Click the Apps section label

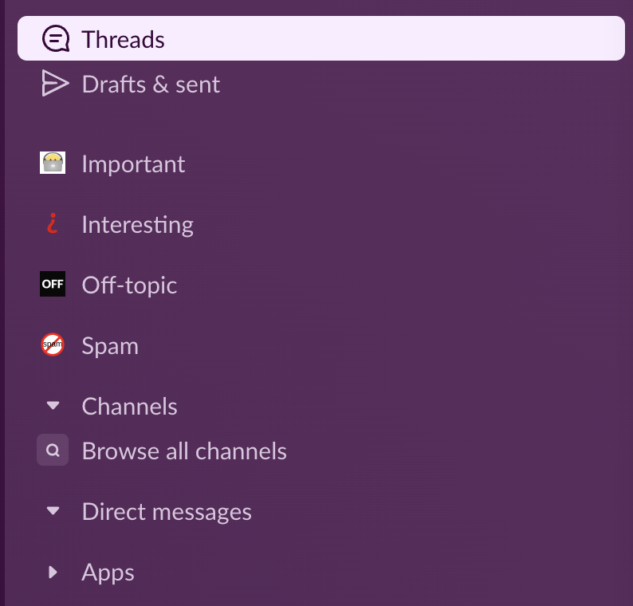point(108,573)
